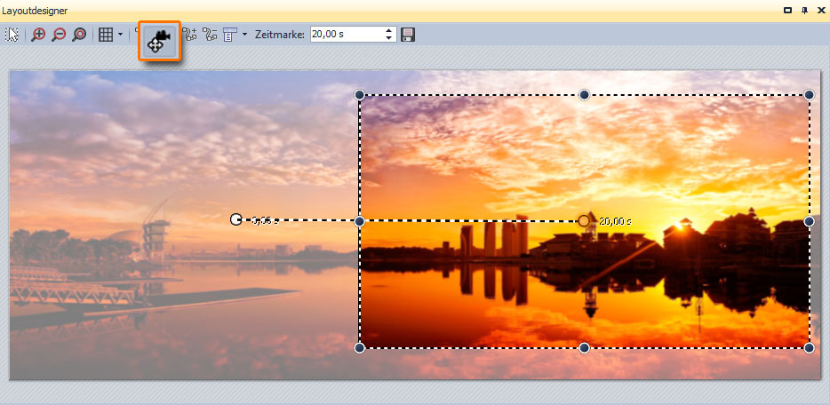Toggle the grid display icon
The width and height of the screenshot is (830, 405).
coord(106,35)
